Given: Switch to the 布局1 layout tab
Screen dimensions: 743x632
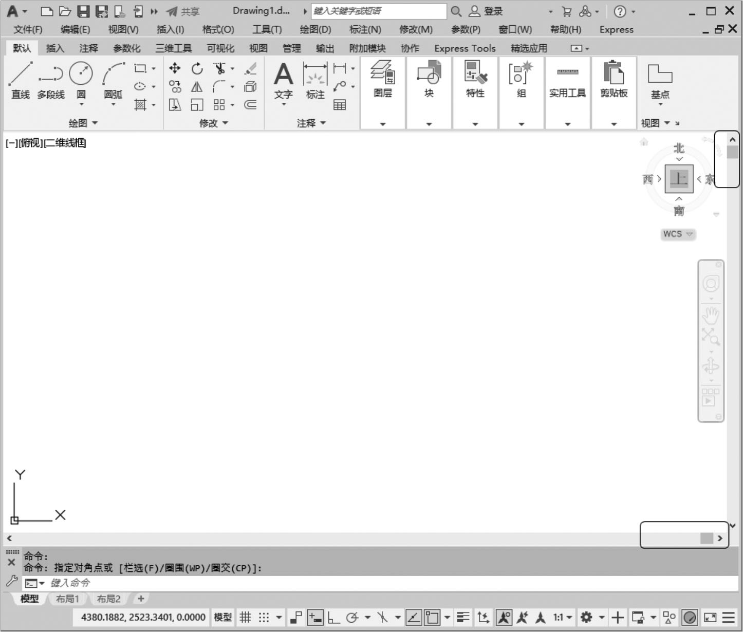Looking at the screenshot, I should tap(67, 599).
